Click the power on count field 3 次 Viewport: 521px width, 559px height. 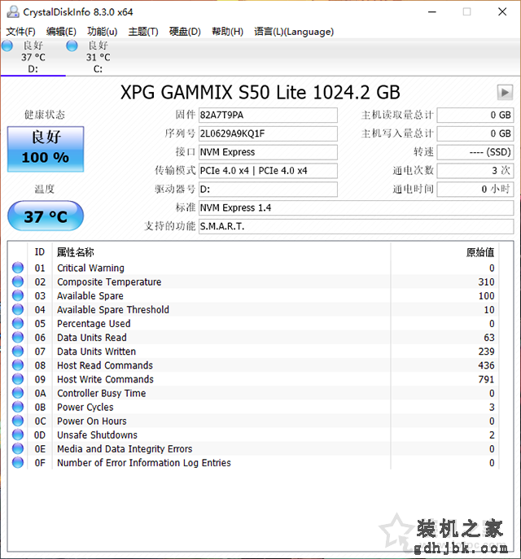click(x=475, y=171)
